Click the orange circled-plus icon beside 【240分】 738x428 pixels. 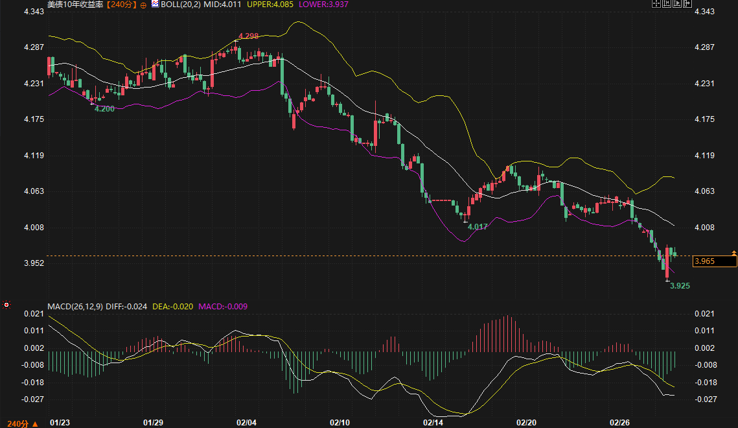tap(143, 5)
